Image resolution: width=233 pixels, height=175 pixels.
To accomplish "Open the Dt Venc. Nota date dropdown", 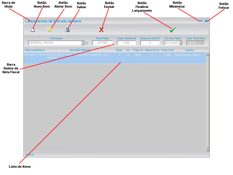I will (x=180, y=43).
